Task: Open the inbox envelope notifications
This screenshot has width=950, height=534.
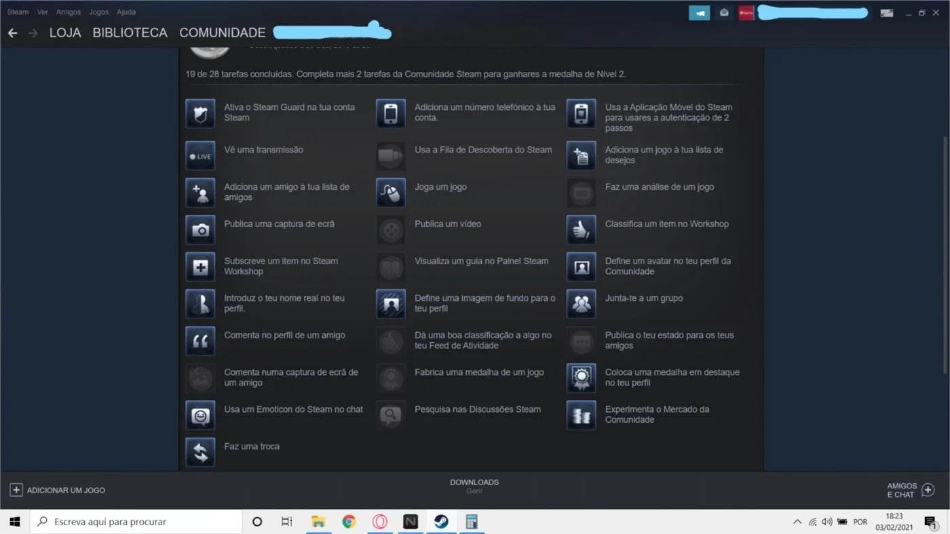Action: 725,13
